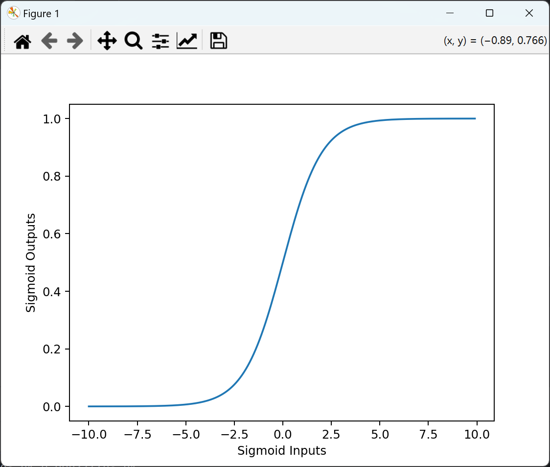550x467 pixels.
Task: Click the cursor coordinates readout (x, y)
Action: (x=495, y=41)
